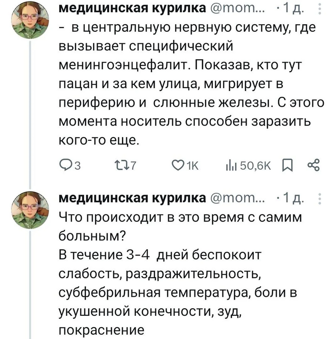Click the 1K likes count
Screen dimensions: 332x339
[x=192, y=166]
